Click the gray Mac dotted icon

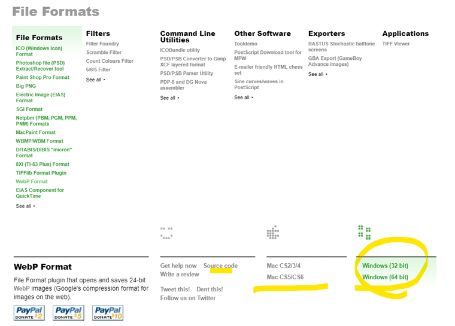[x=273, y=232]
